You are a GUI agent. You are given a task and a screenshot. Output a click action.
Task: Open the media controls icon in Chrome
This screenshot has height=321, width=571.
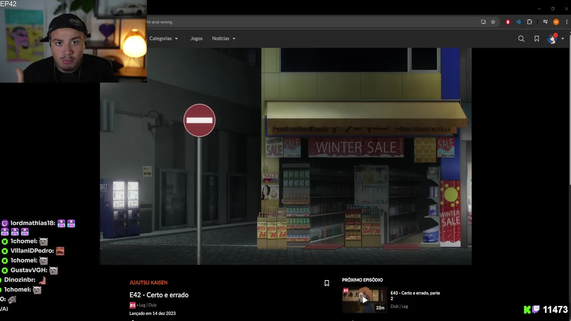pos(545,22)
